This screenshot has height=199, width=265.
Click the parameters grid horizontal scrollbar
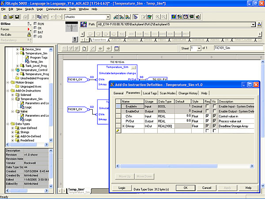click(185, 166)
